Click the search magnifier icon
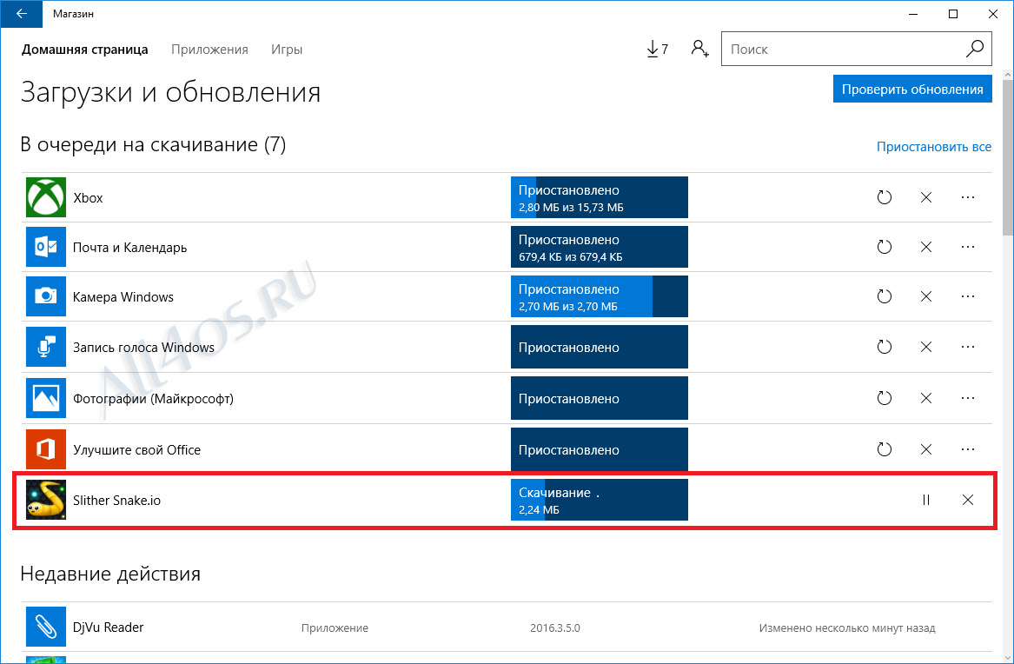 975,49
